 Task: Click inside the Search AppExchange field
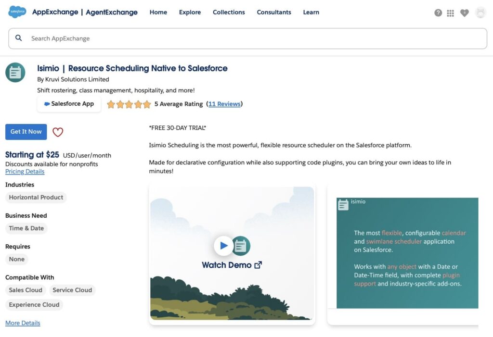[x=144, y=38]
